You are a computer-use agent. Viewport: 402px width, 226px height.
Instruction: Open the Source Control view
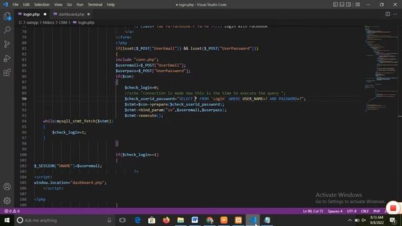tap(7, 44)
